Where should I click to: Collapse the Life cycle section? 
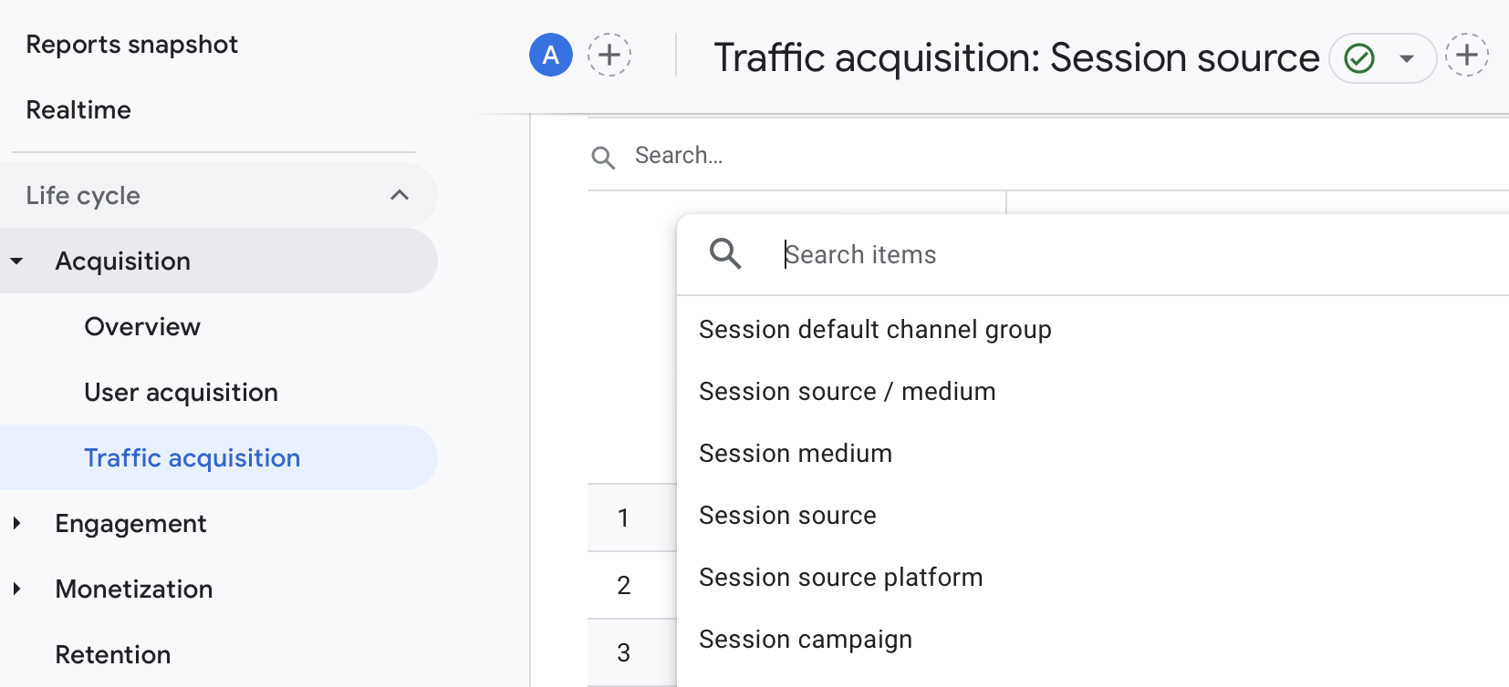click(x=400, y=195)
